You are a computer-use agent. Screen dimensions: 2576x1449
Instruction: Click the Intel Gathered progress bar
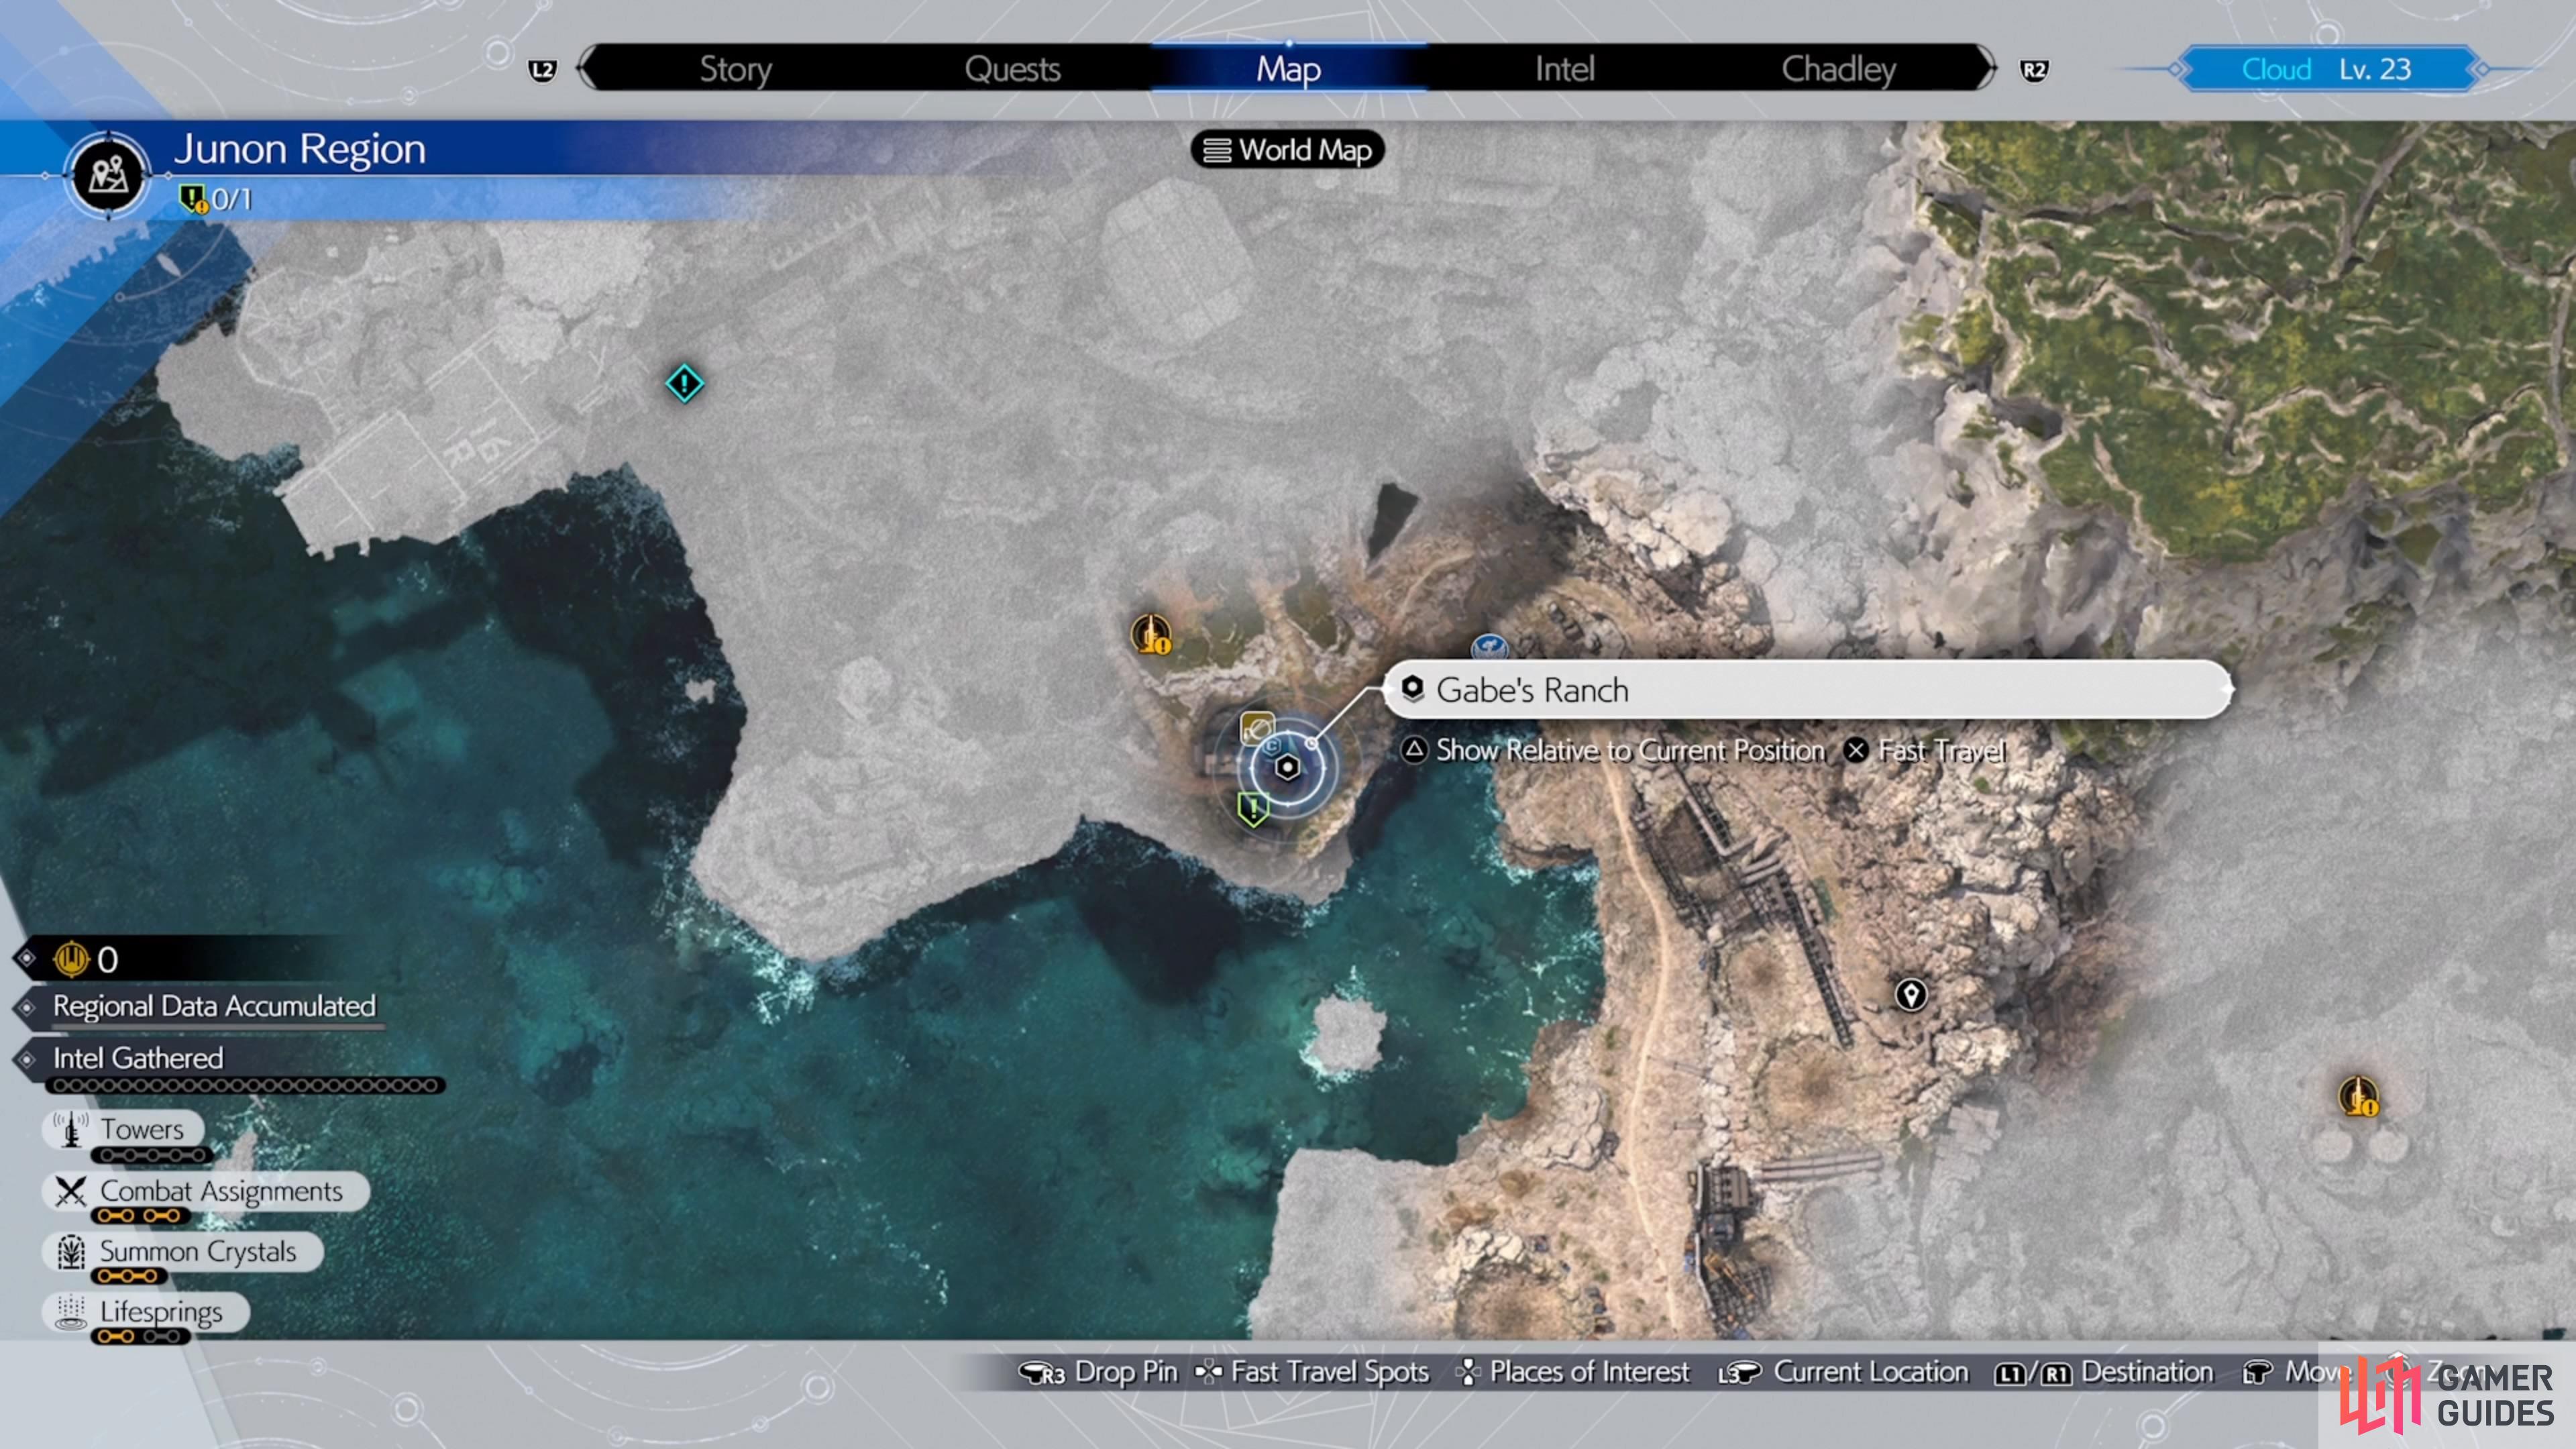coord(245,1085)
